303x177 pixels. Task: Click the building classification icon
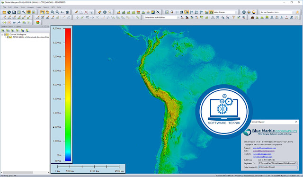tap(272, 18)
